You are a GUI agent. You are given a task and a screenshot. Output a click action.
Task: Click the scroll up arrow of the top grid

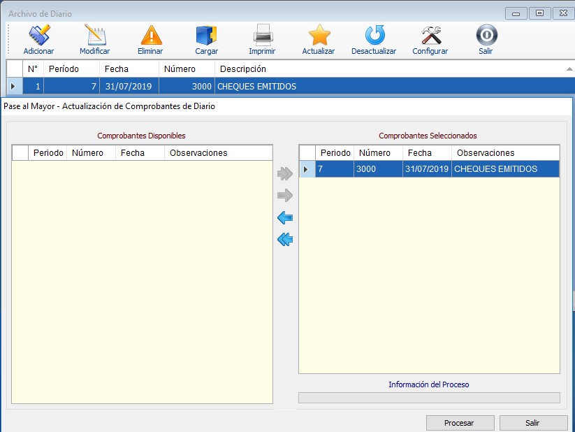(x=569, y=69)
